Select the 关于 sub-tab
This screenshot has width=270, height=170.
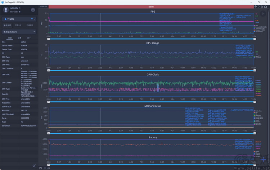(29, 38)
